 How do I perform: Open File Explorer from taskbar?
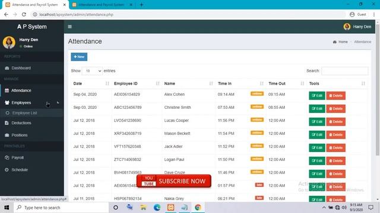[143, 208]
